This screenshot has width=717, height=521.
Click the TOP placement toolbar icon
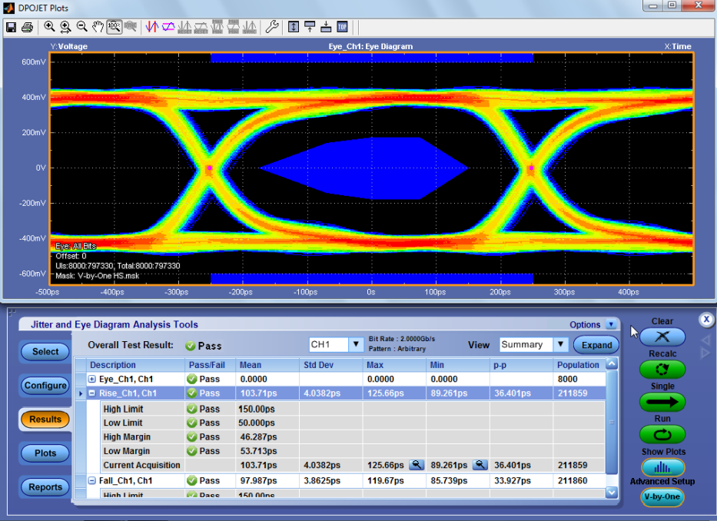click(x=342, y=27)
